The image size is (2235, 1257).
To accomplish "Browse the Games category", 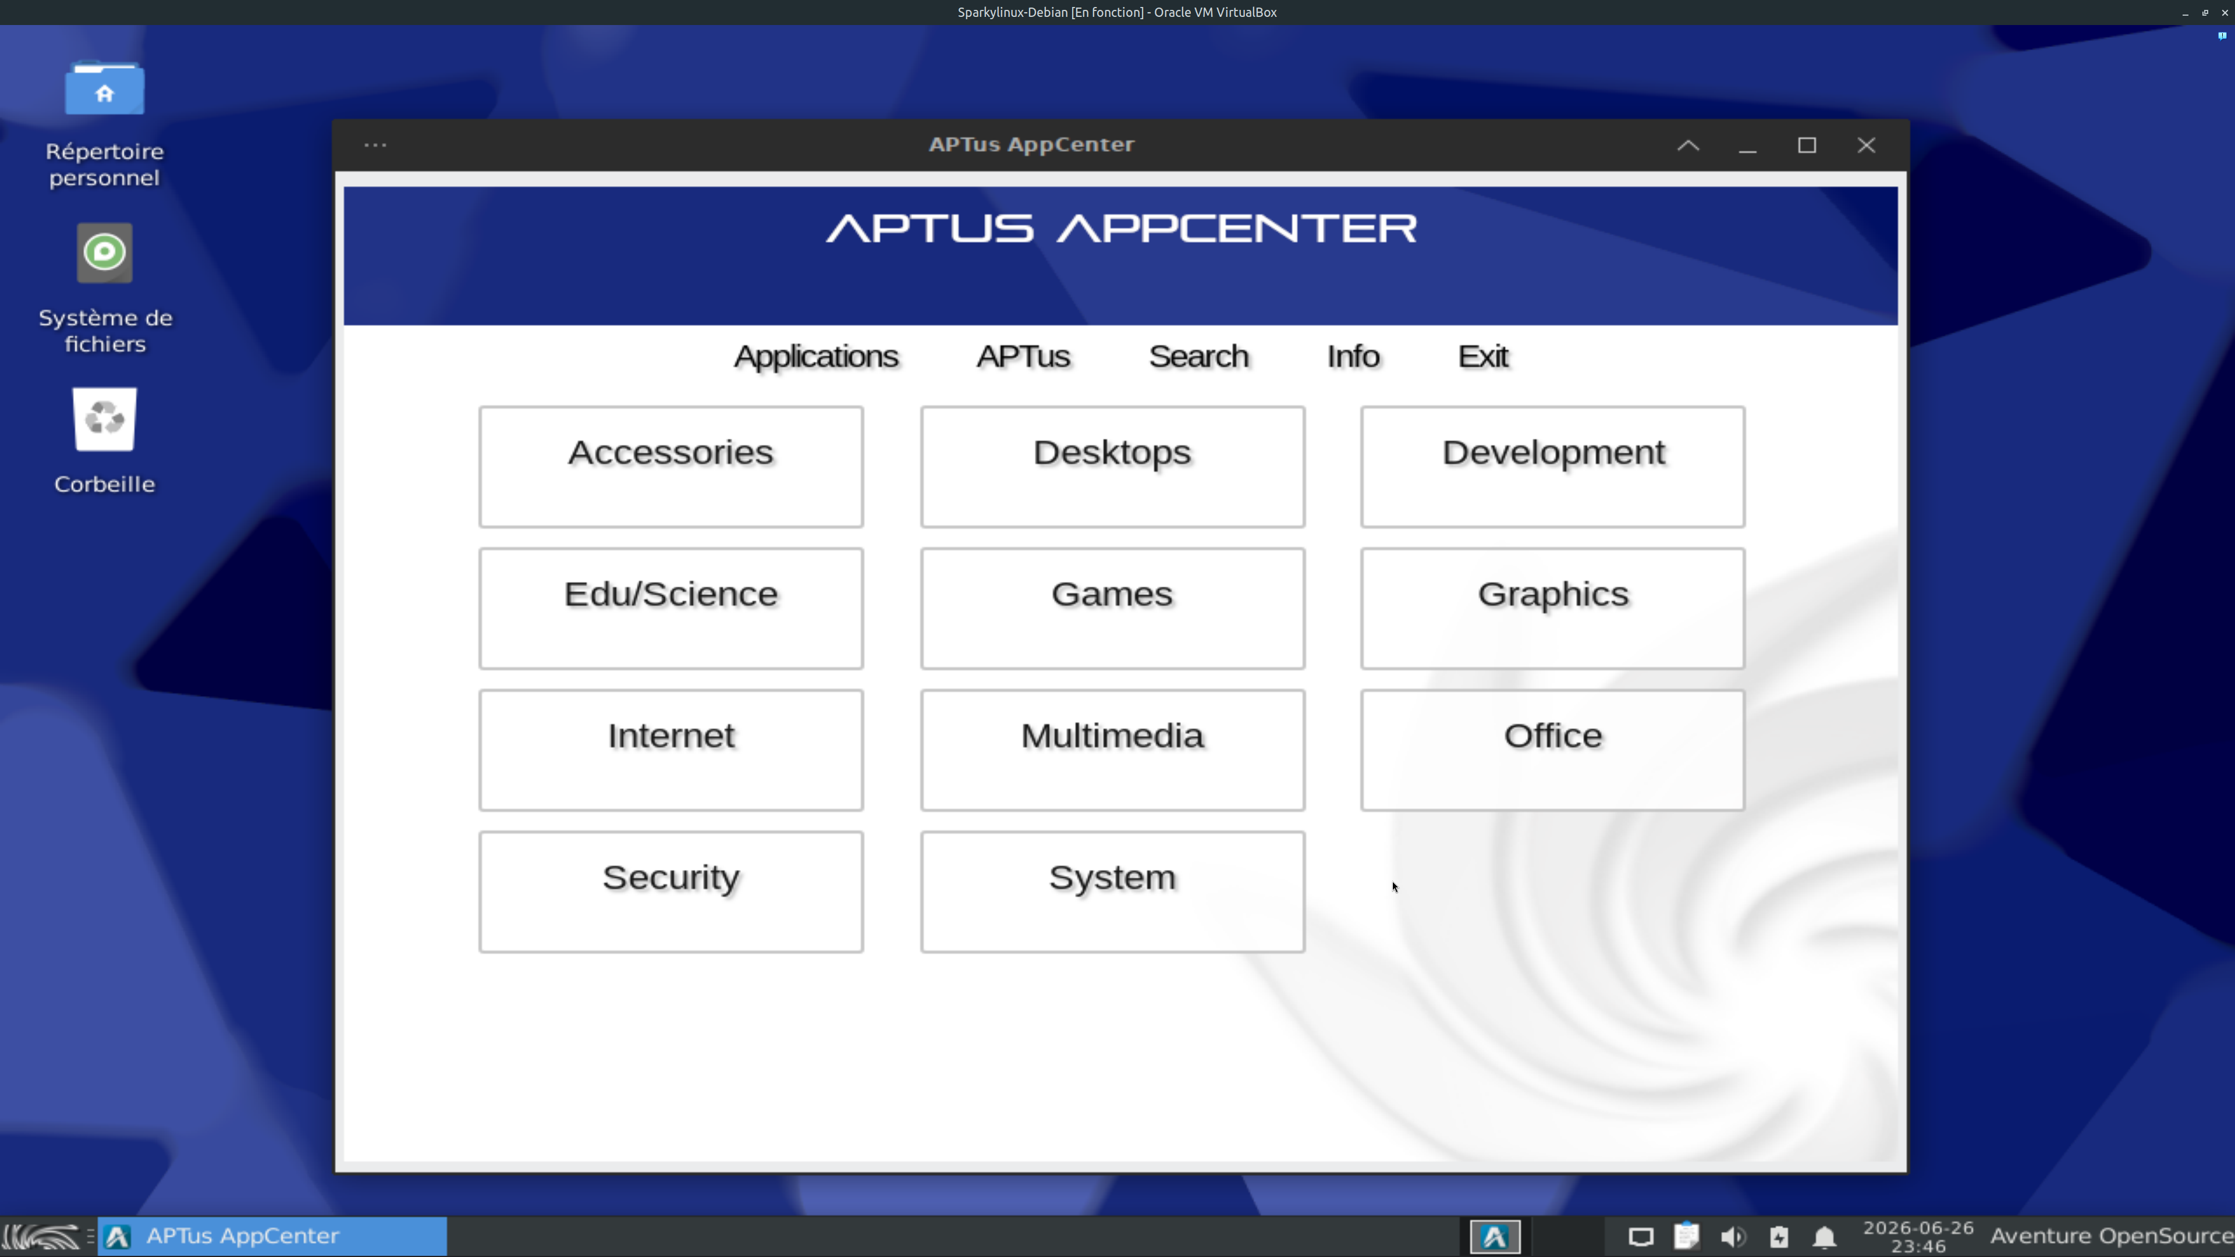I will [1112, 608].
